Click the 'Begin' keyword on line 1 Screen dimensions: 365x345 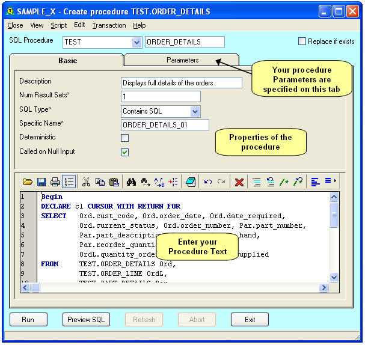point(52,197)
